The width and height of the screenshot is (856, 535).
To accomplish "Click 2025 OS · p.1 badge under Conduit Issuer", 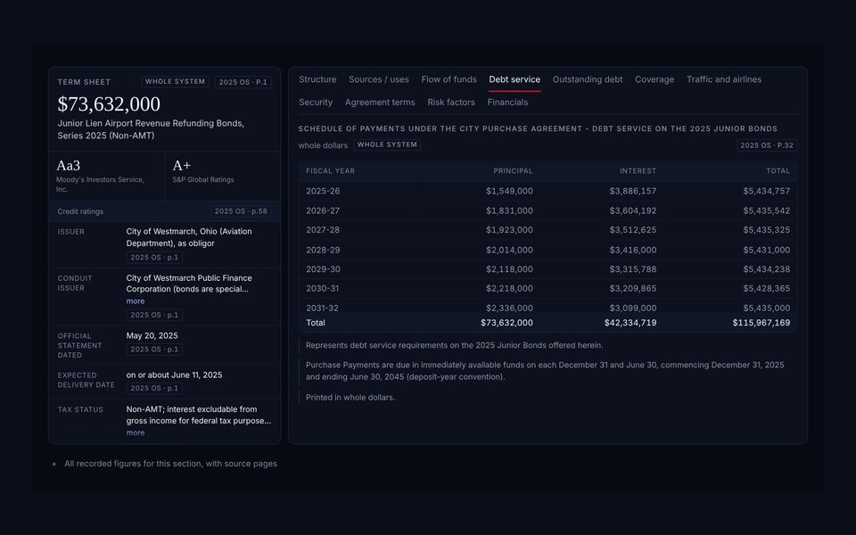I will pyautogui.click(x=154, y=315).
